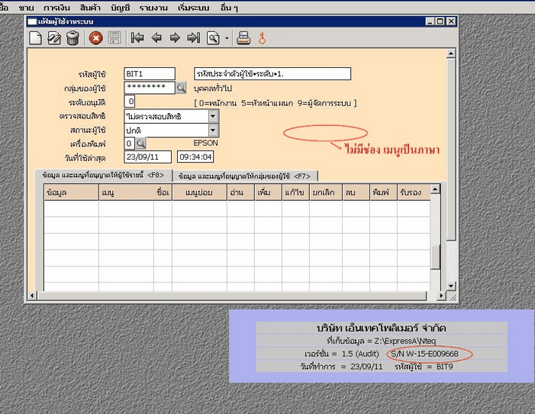This screenshot has width=535, height=414.
Task: Select the user permissions <F8> tab
Action: (x=103, y=176)
